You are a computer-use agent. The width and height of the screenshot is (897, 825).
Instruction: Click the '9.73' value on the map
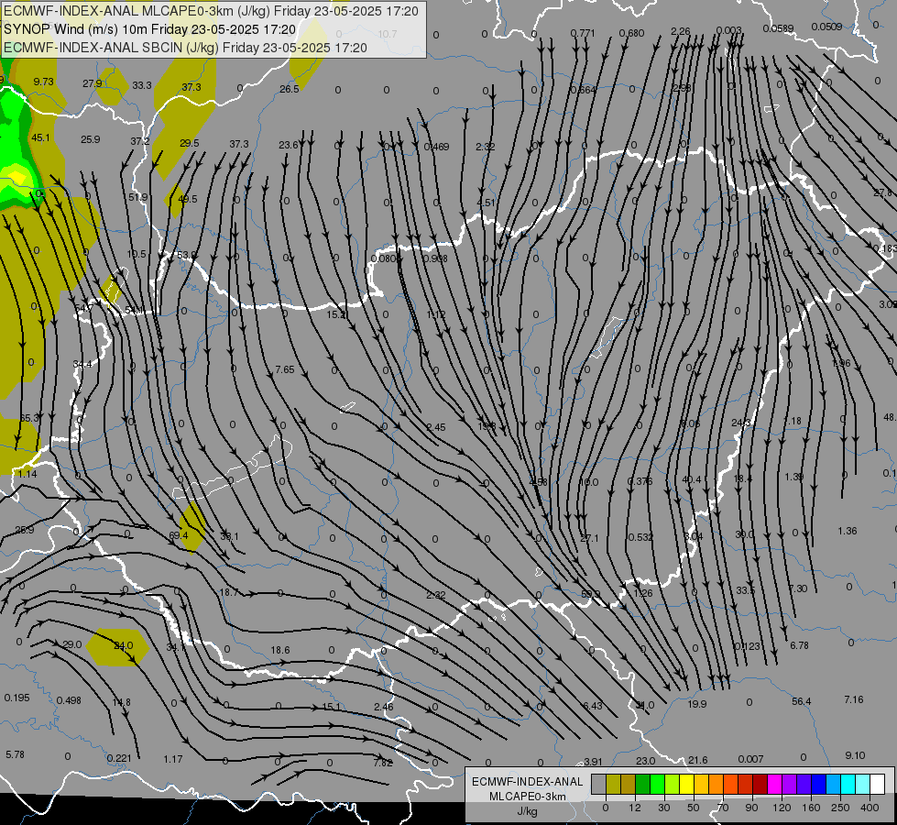coord(43,82)
